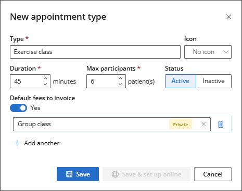242x191 pixels.
Task: Delete the Group class fee with trash icon
Action: click(221, 124)
